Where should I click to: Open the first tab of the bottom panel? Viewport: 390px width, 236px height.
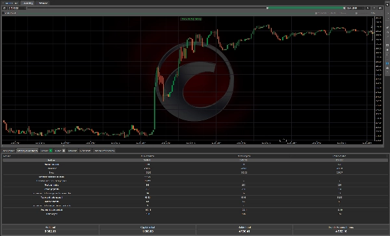[x=8, y=150]
